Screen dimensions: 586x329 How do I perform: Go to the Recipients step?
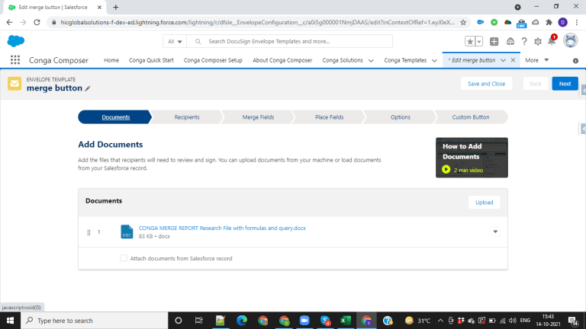[187, 117]
